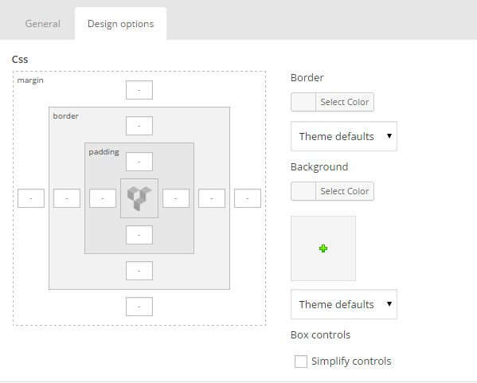The width and height of the screenshot is (477, 383).
Task: Click the Visual Composer cube logo
Action: [139, 198]
